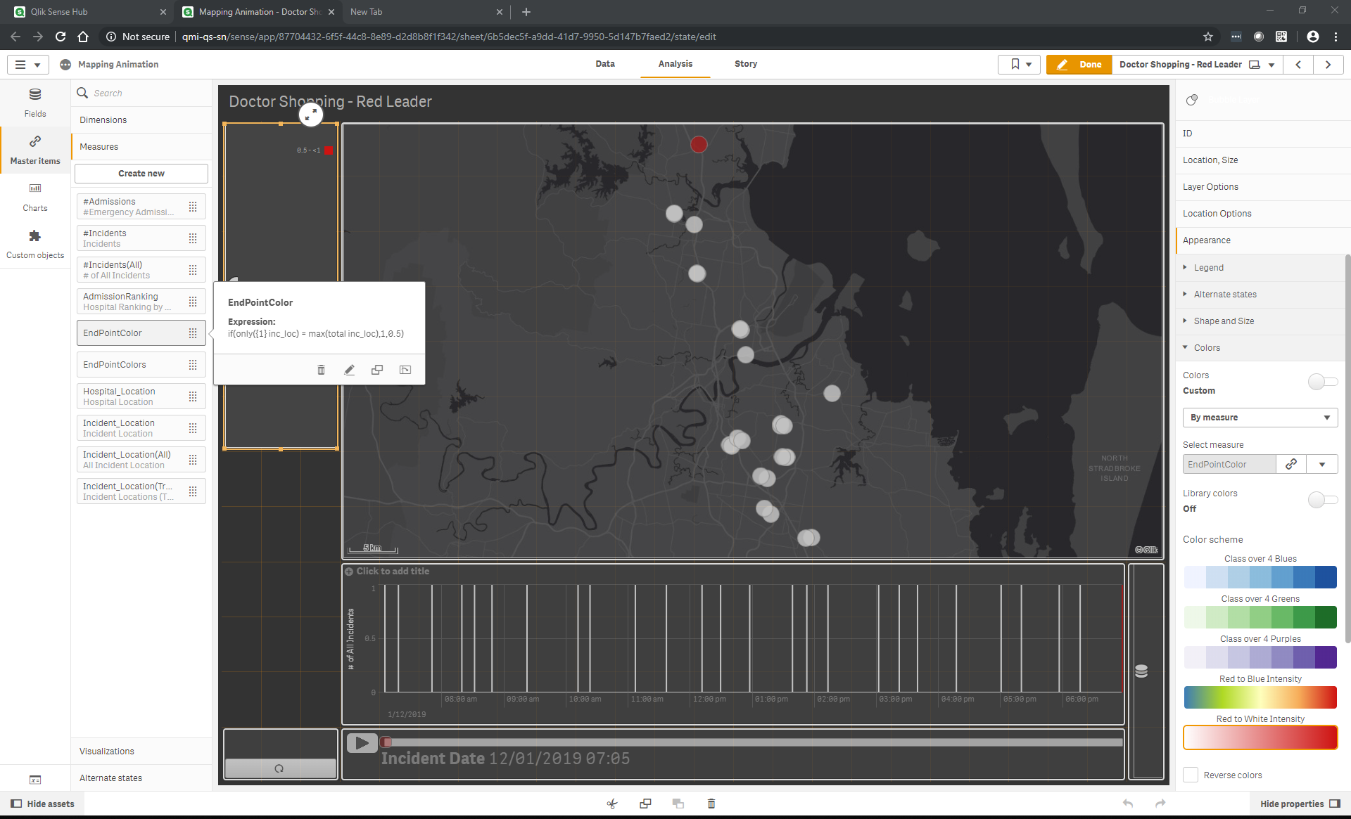Click the Done button to finish editing
Screen dimensions: 1351x819
pyautogui.click(x=1079, y=64)
